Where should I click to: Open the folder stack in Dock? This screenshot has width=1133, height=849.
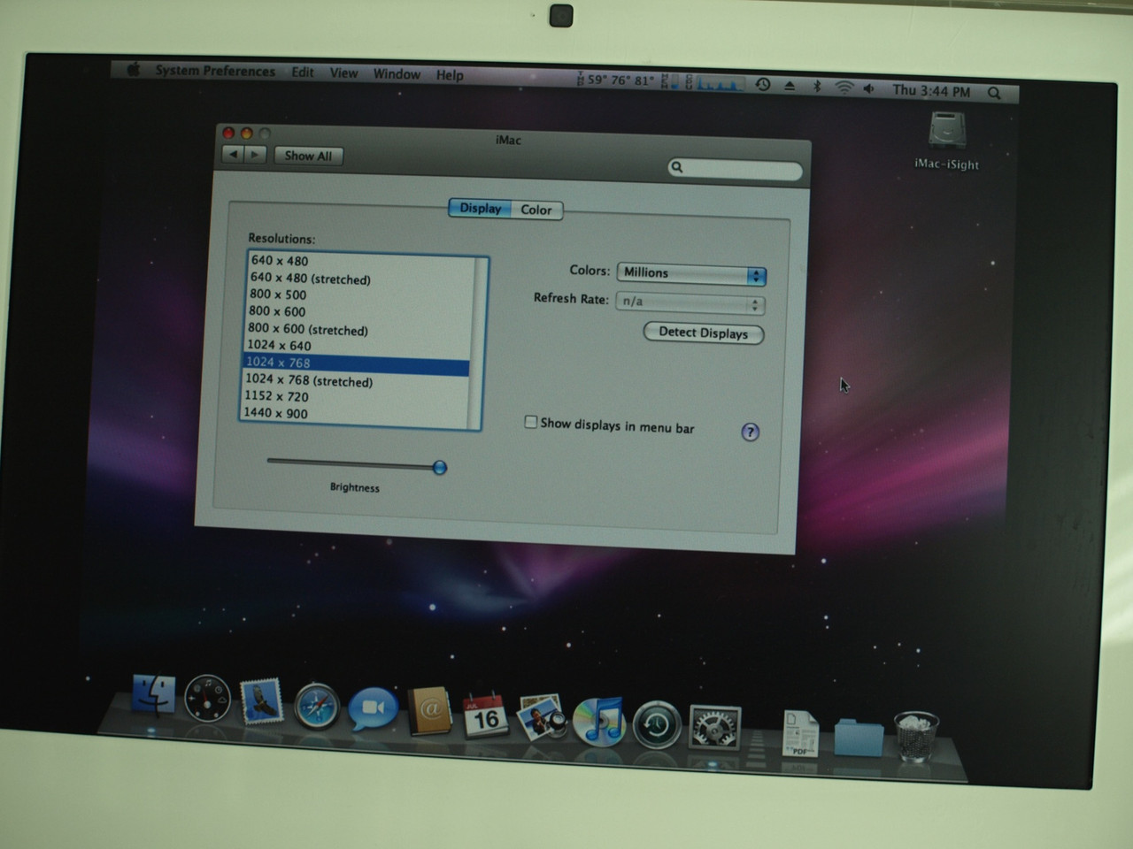(858, 737)
